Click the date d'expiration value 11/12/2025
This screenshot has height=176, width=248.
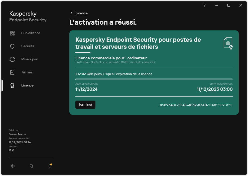214,89
